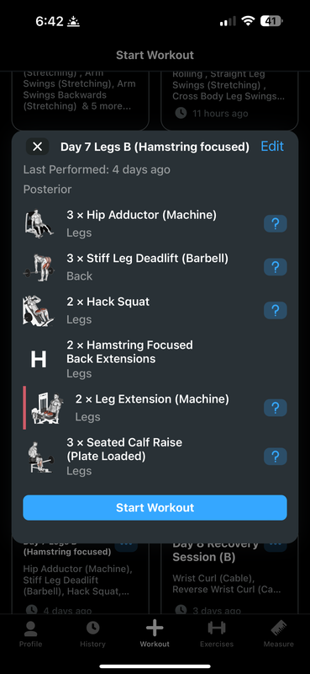Click the Start Workout blue button
This screenshot has width=310, height=674.
(x=155, y=508)
